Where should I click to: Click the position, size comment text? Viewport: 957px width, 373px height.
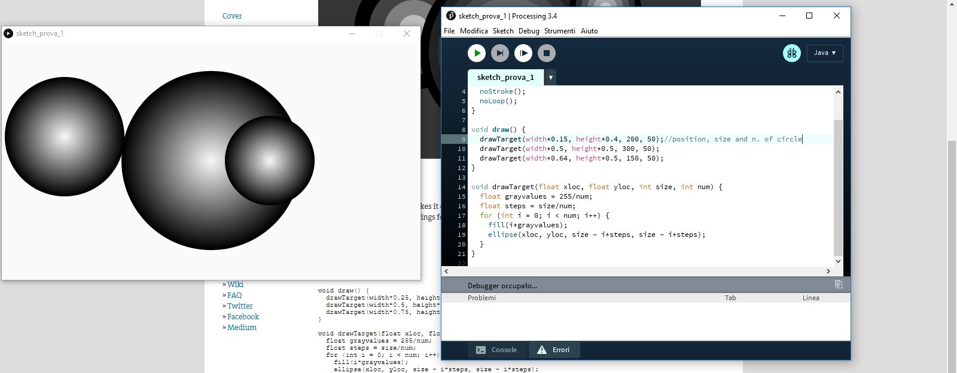733,139
